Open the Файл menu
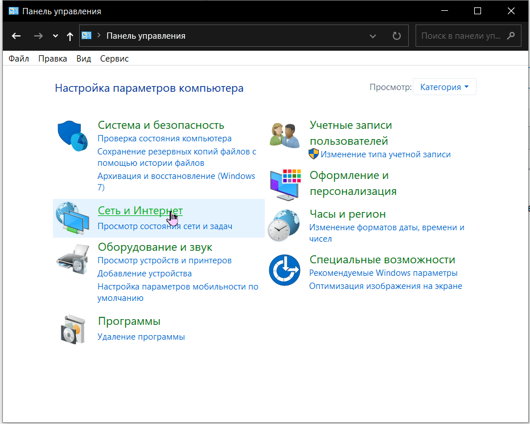Viewport: 530px width, 424px height. [19, 59]
